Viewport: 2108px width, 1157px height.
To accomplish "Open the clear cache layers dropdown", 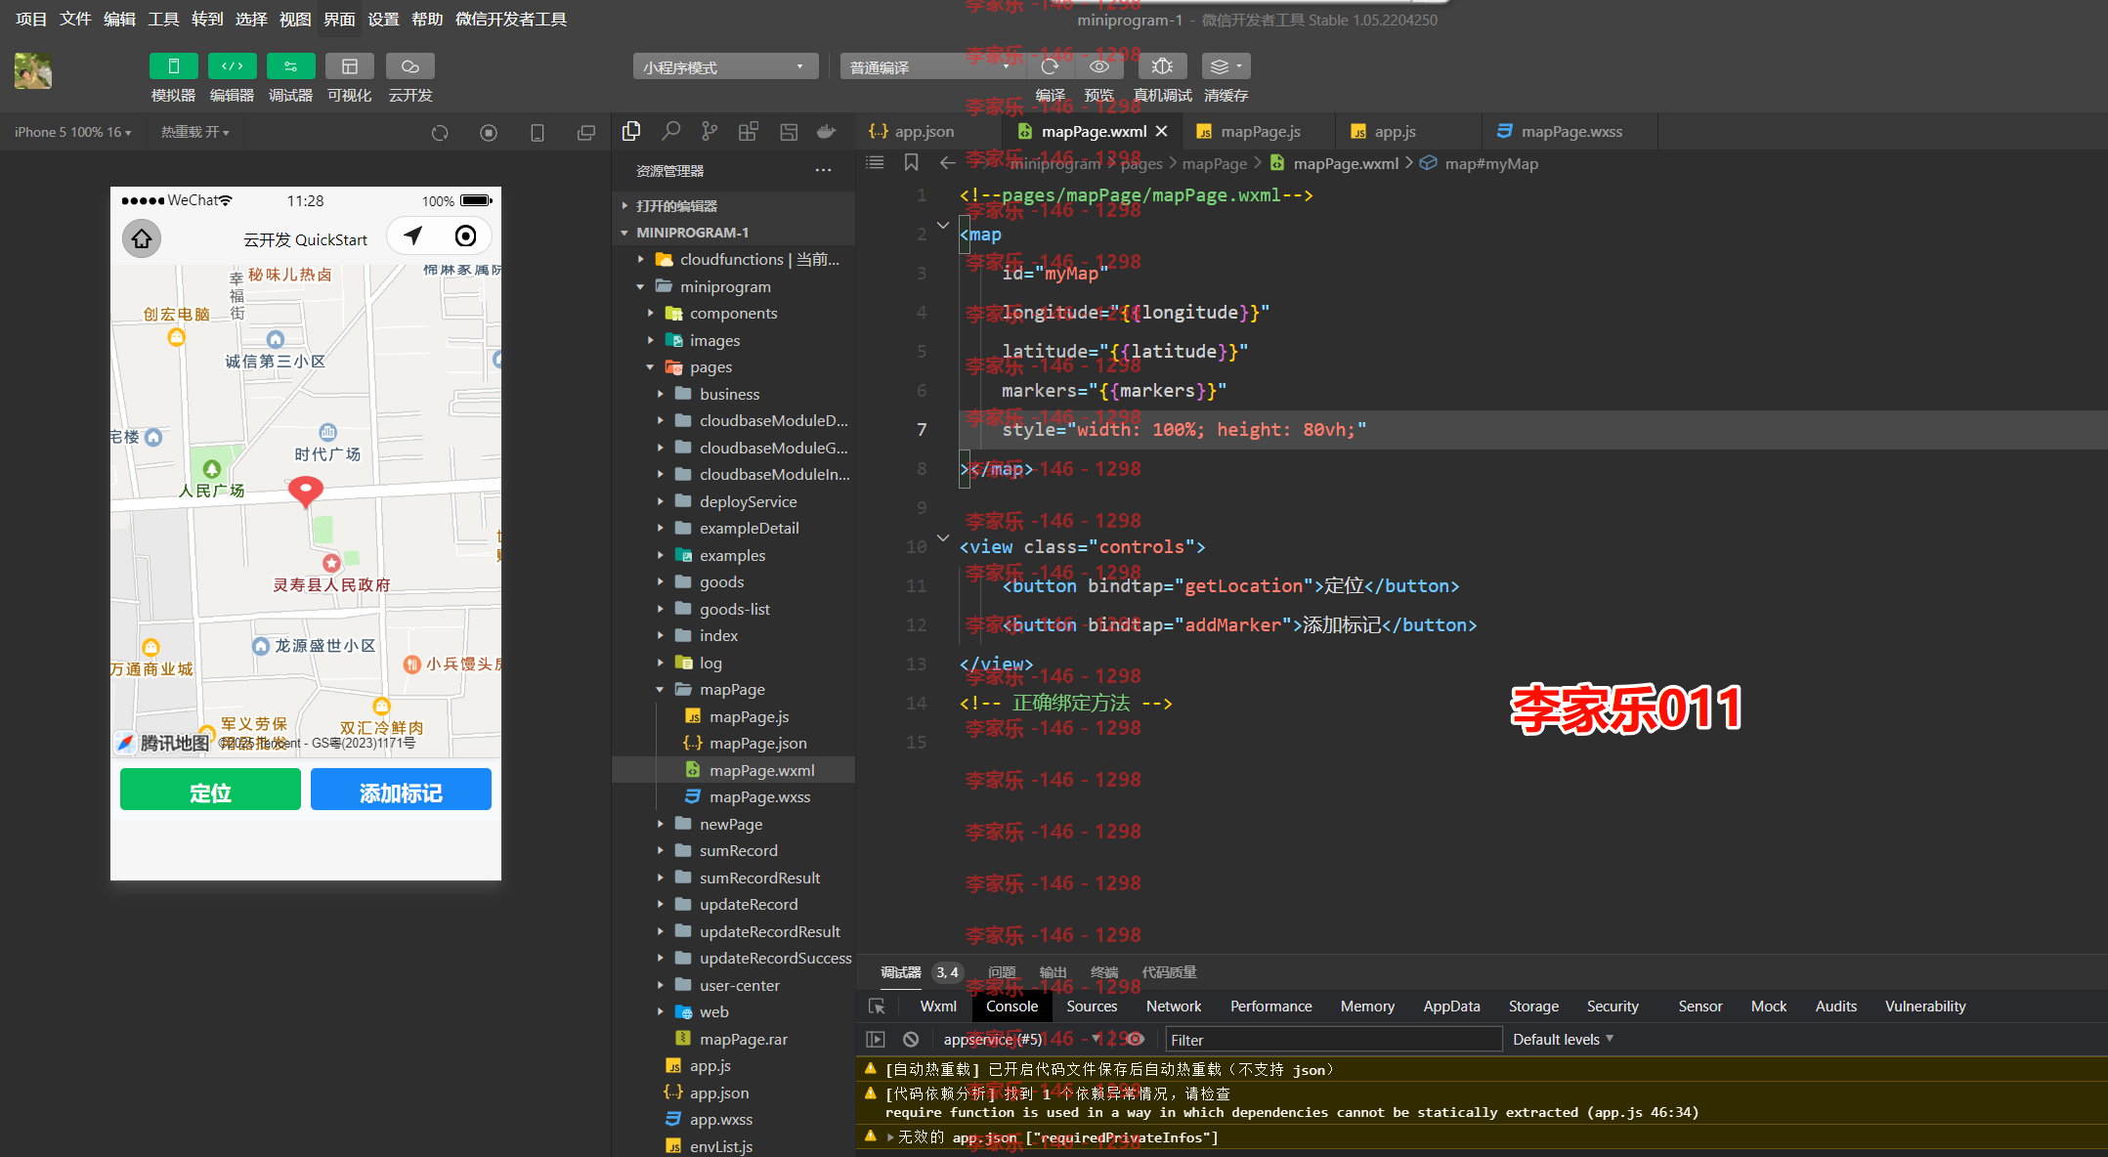I will click(1226, 66).
